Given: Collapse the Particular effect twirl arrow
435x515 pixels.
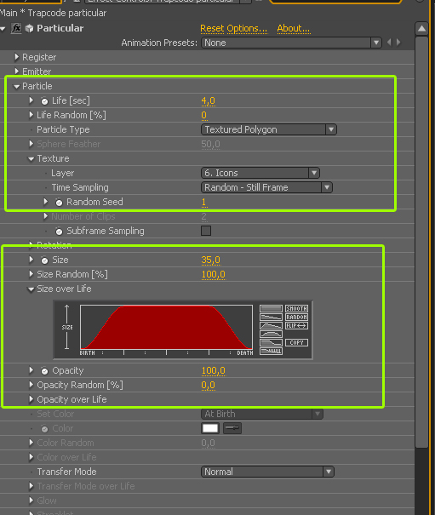Looking at the screenshot, I should 3,29.
